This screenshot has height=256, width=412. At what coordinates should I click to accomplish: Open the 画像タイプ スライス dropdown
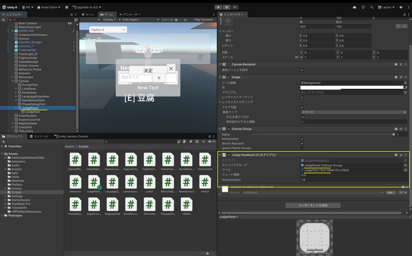(354, 112)
